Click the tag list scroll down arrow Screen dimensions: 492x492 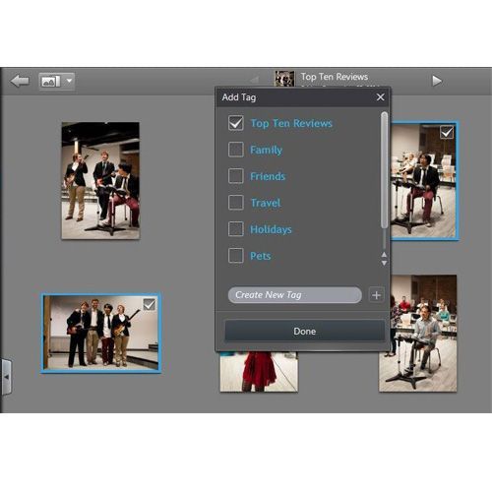[384, 263]
